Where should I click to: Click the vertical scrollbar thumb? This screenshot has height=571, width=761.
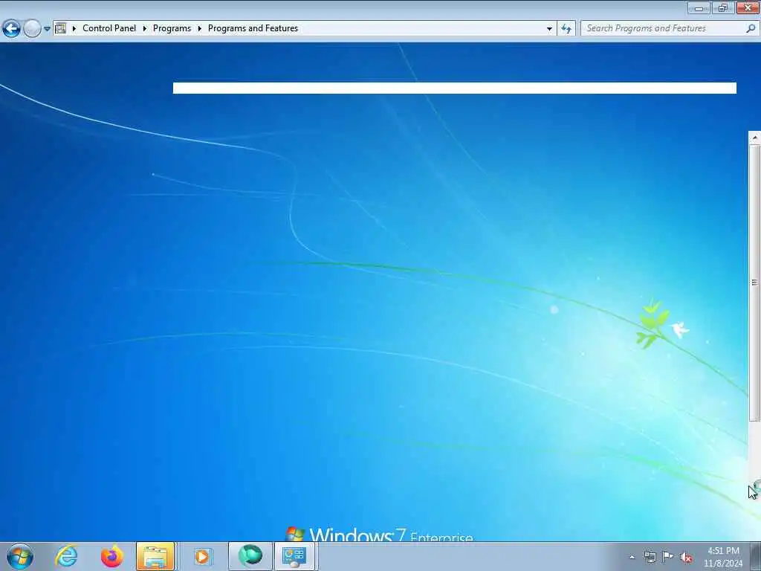tap(755, 283)
